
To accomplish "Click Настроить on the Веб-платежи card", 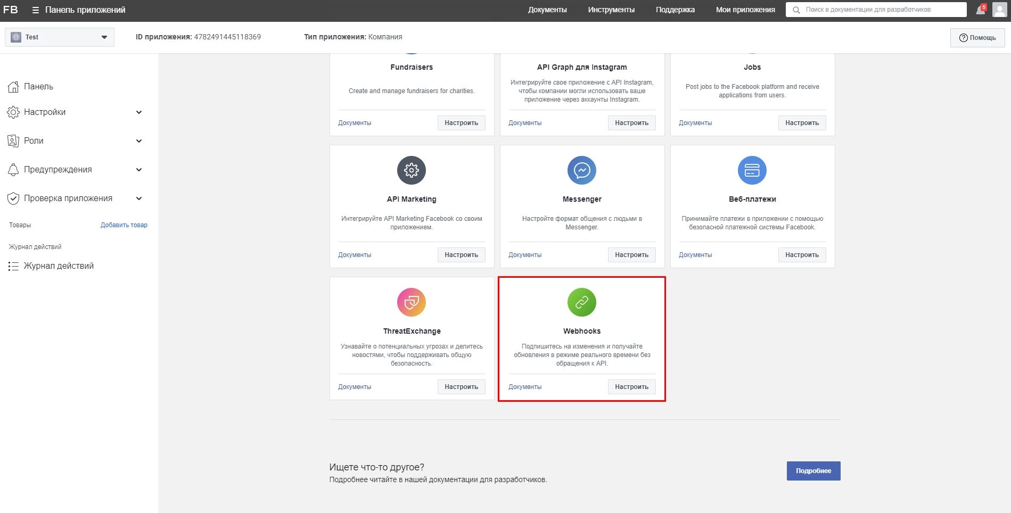I will tap(802, 255).
